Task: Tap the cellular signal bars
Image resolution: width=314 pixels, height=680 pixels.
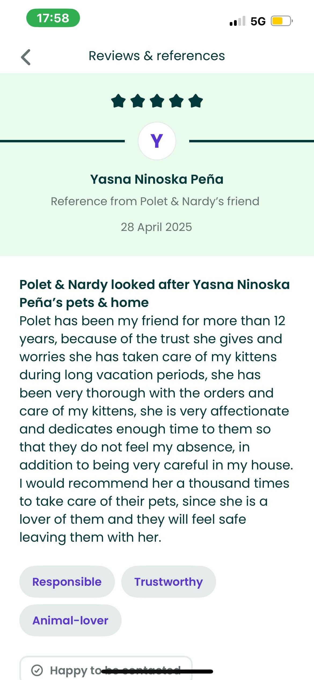Action: click(x=238, y=21)
